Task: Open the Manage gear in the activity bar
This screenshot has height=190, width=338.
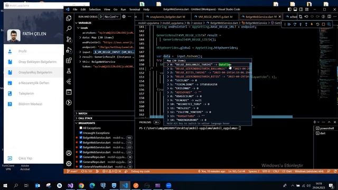Action: 69,164
